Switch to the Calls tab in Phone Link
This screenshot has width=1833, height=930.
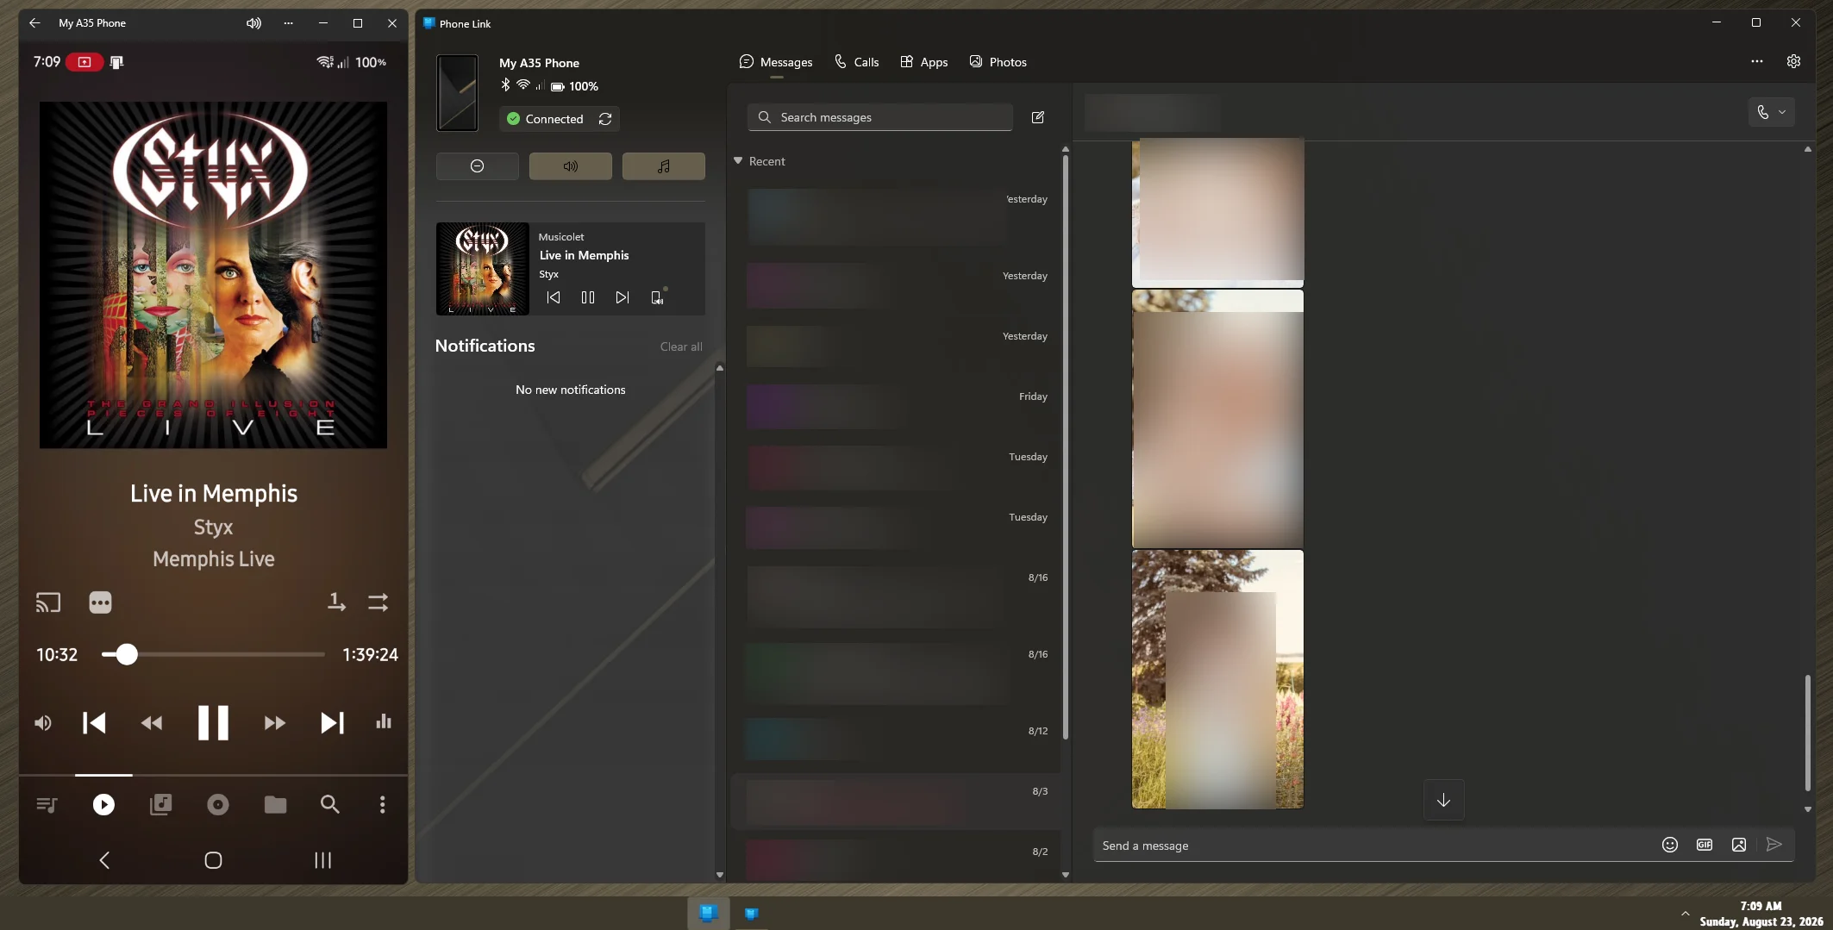click(x=856, y=62)
